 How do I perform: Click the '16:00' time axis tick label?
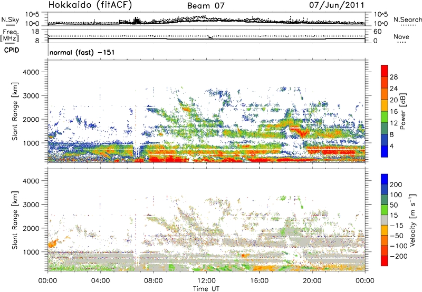tap(259, 281)
